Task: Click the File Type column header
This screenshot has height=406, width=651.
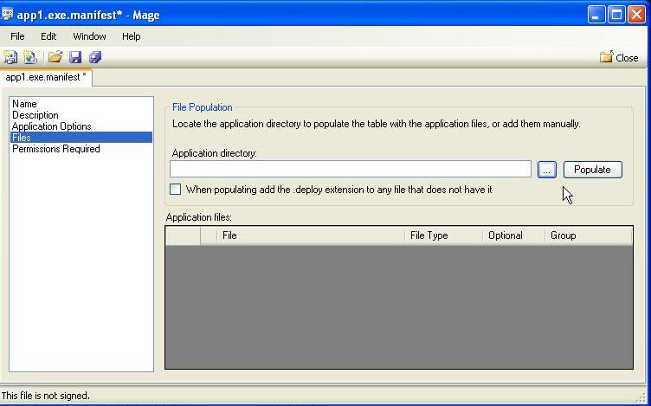Action: coord(443,235)
